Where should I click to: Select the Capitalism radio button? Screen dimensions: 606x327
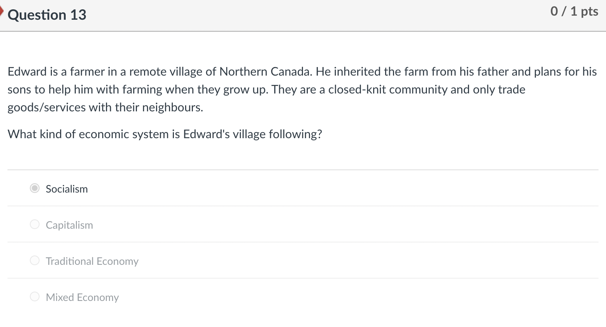pos(35,225)
